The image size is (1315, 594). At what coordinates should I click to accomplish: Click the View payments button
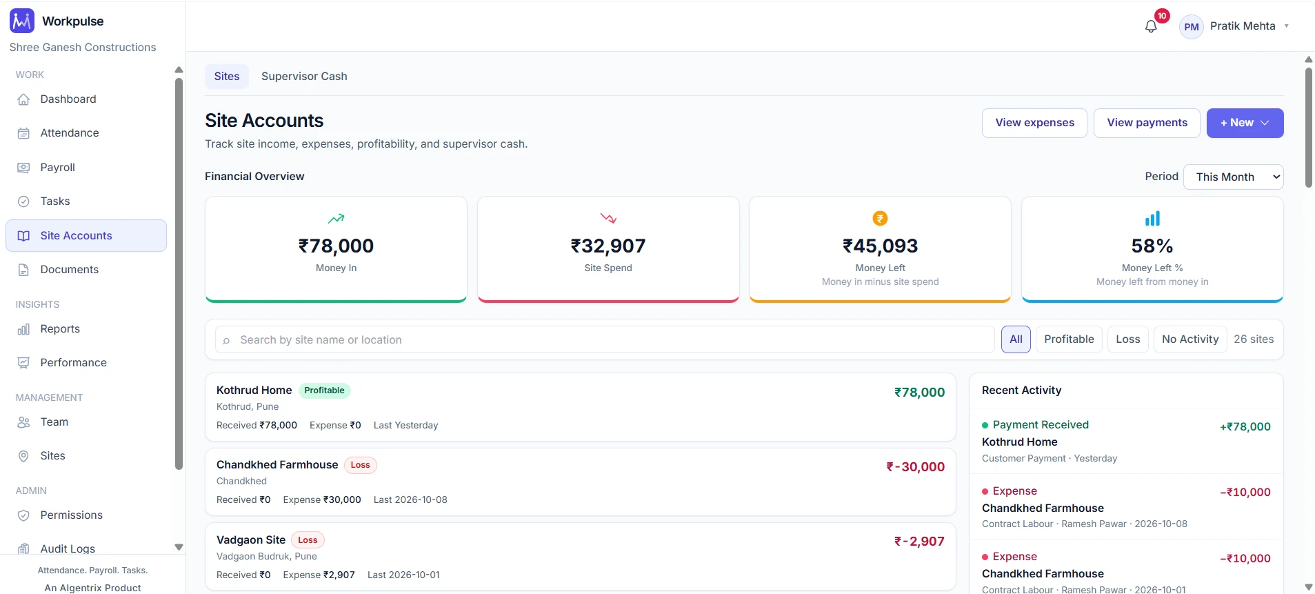(1147, 123)
